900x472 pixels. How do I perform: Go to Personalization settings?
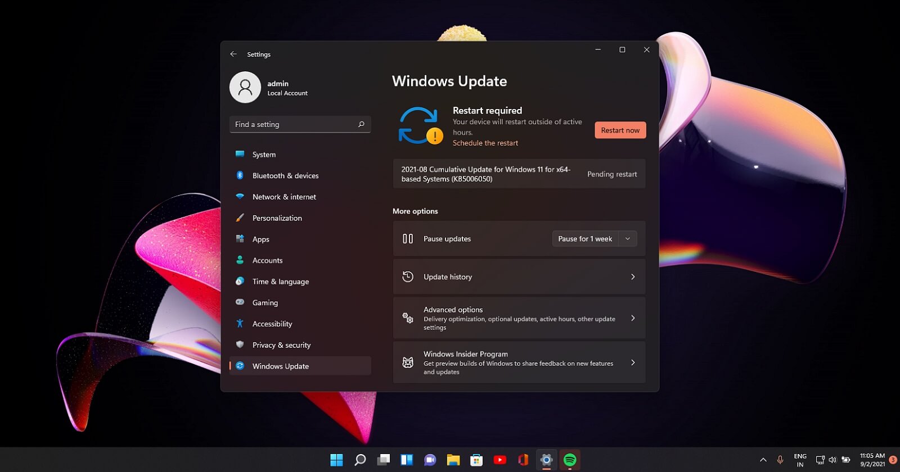pyautogui.click(x=300, y=218)
